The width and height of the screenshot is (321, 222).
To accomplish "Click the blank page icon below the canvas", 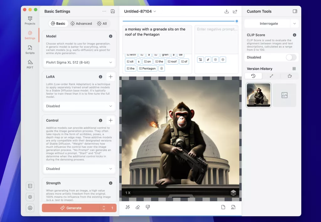I will point(223,207).
